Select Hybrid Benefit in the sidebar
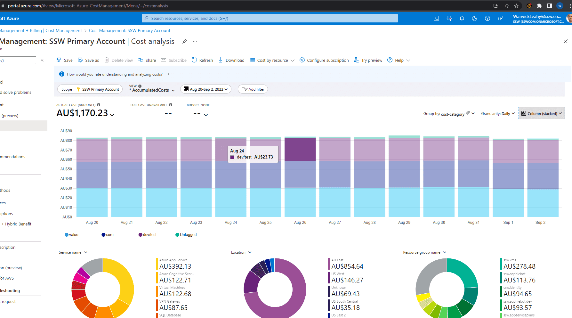The width and height of the screenshot is (572, 318). tap(18, 224)
